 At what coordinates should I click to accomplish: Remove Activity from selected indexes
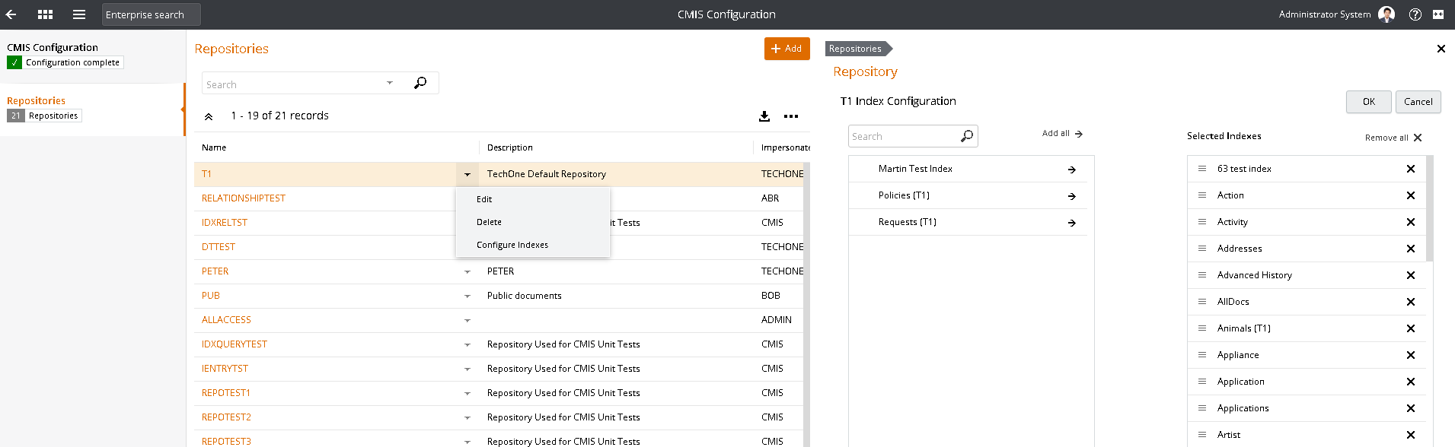tap(1411, 222)
